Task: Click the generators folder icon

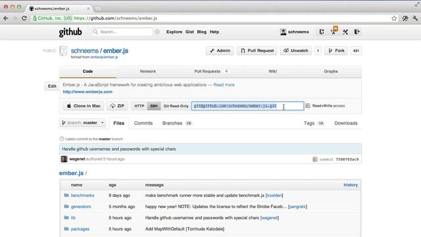Action: coord(66,206)
